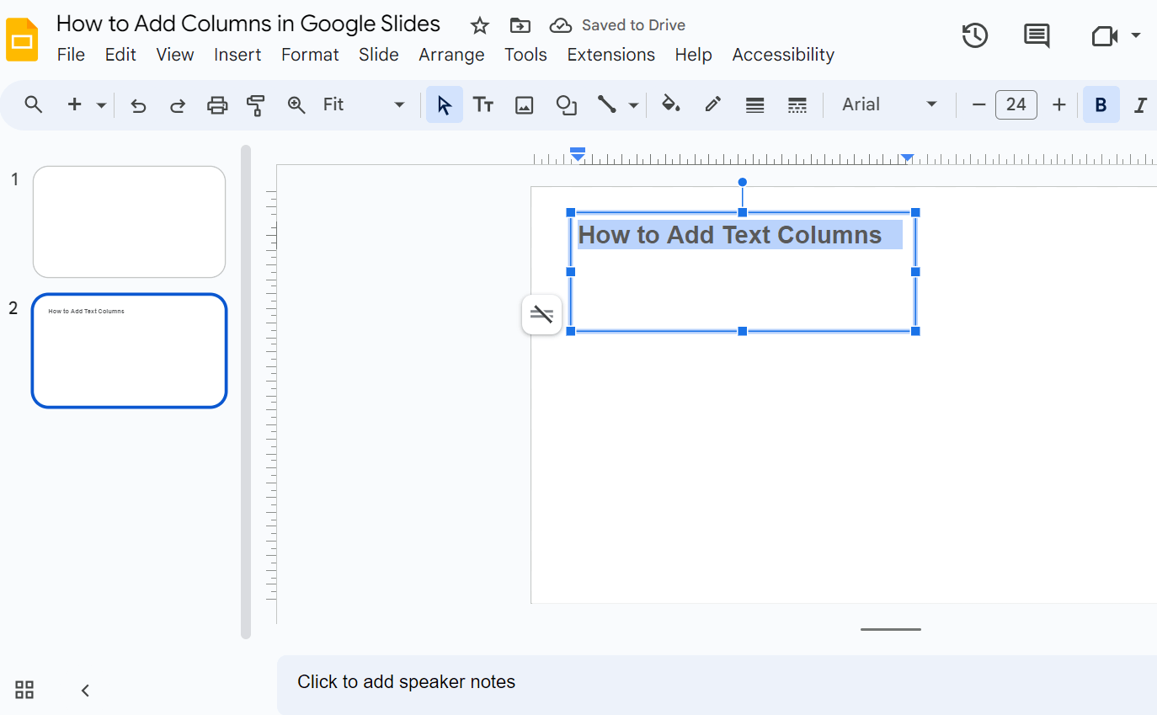The width and height of the screenshot is (1157, 715).
Task: Open the Format menu
Action: tap(310, 54)
